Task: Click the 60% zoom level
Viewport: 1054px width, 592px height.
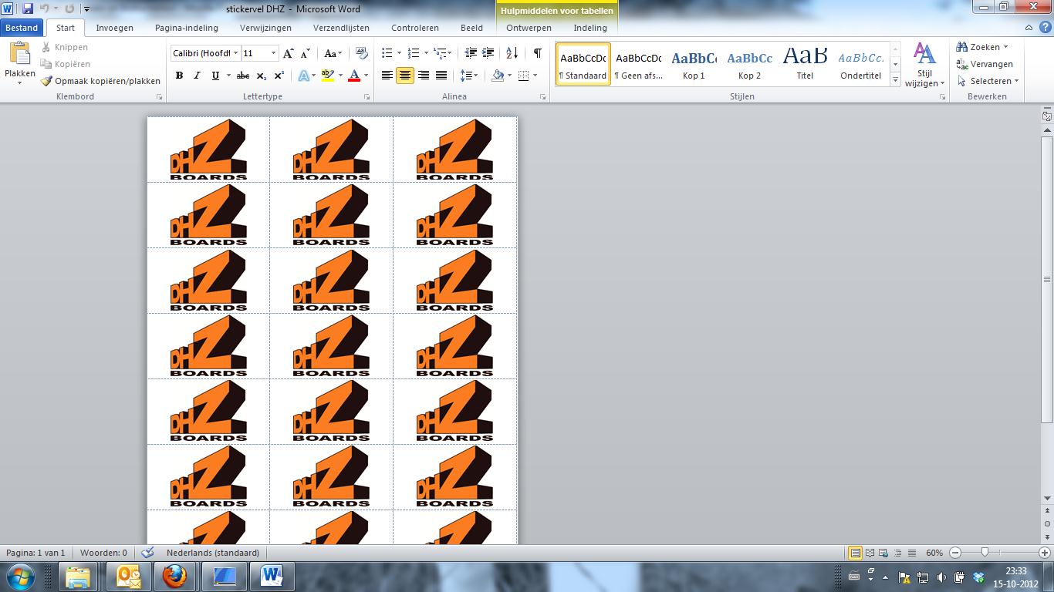Action: [x=934, y=553]
